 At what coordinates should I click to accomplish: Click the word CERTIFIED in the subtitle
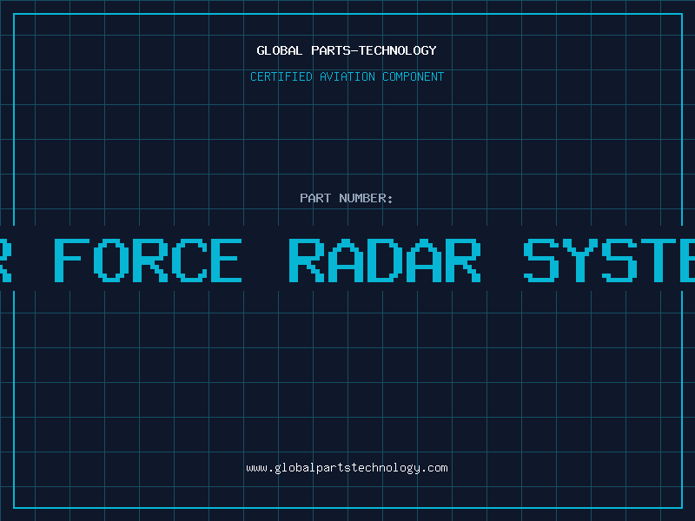coord(281,76)
